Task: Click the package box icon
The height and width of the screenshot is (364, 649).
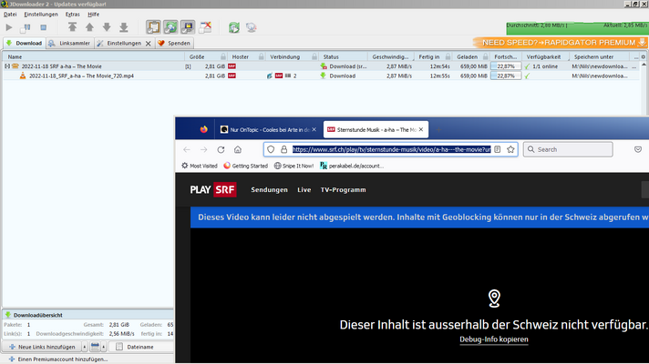Action: [15, 66]
